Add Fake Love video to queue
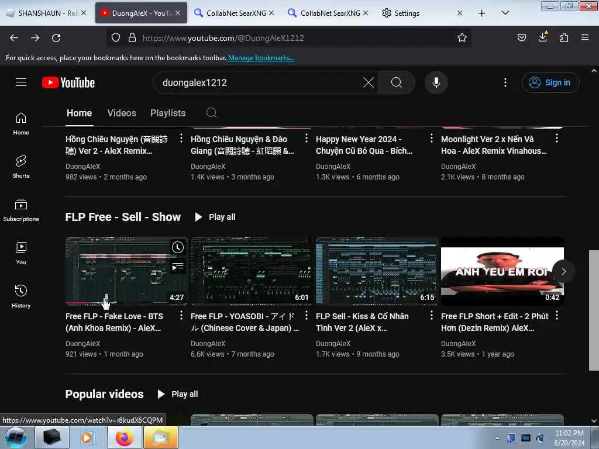Image resolution: width=599 pixels, height=449 pixels. tap(178, 267)
